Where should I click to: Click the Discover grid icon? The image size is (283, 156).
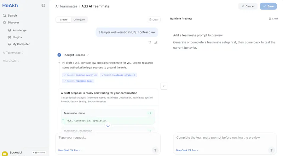(4, 23)
